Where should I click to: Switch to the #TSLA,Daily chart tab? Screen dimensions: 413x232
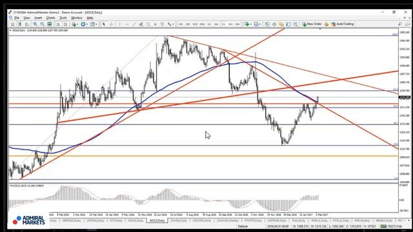341,220
